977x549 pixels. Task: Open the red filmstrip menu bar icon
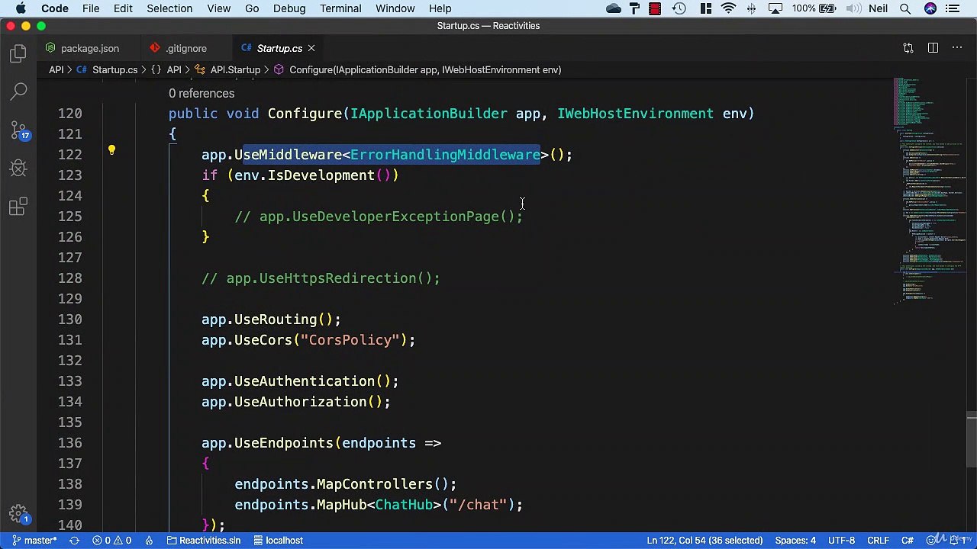[x=655, y=8]
